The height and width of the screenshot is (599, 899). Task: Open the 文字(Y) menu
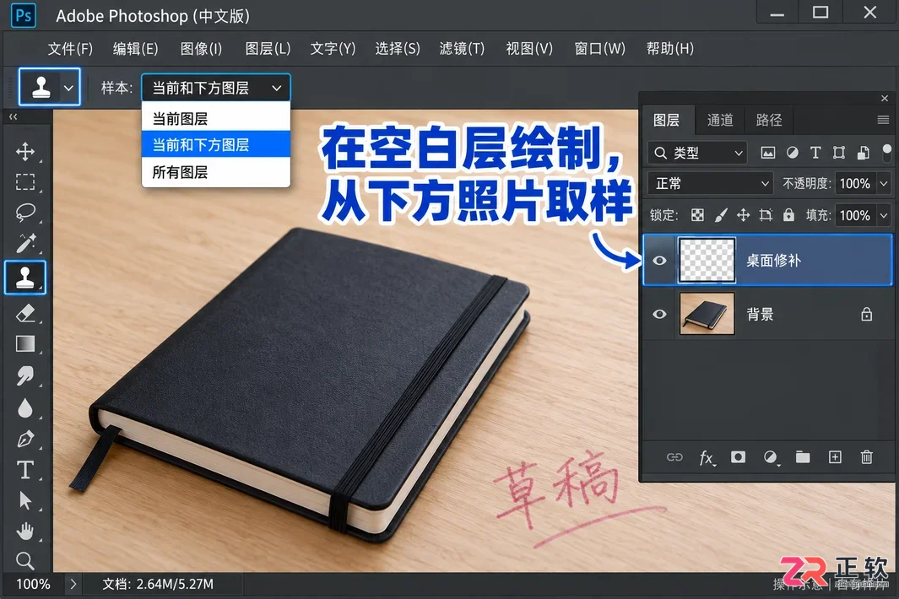333,49
